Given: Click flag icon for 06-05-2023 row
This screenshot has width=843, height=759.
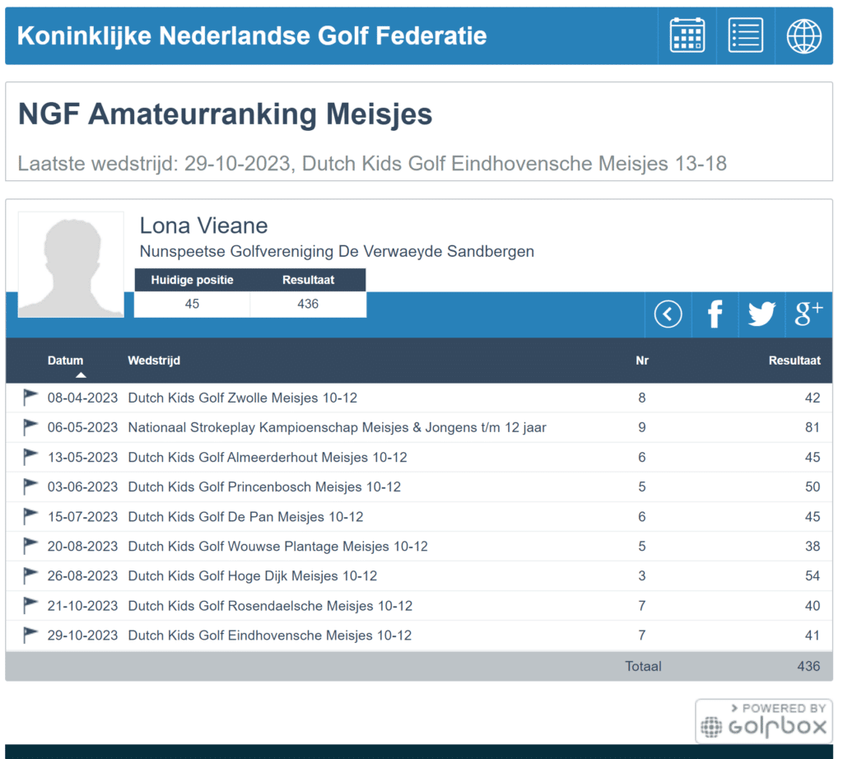Looking at the screenshot, I should (30, 427).
